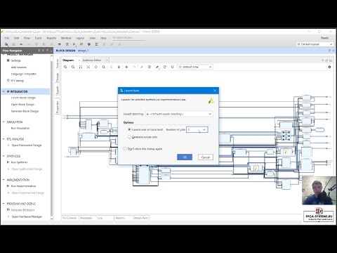Open the File menu
Viewport: 337px width, 253px height.
7,38
